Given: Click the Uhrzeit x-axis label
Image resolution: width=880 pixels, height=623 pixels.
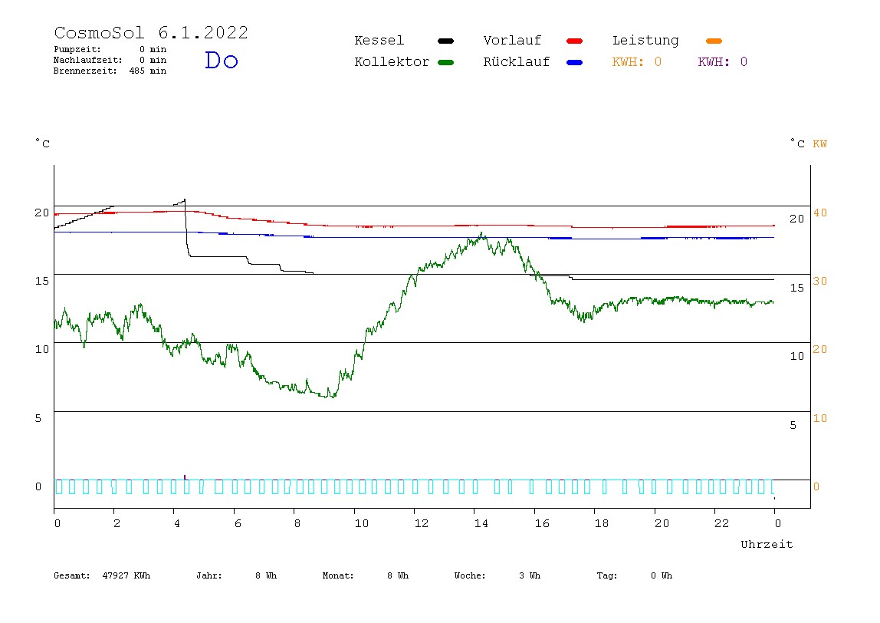Looking at the screenshot, I should pyautogui.click(x=767, y=544).
